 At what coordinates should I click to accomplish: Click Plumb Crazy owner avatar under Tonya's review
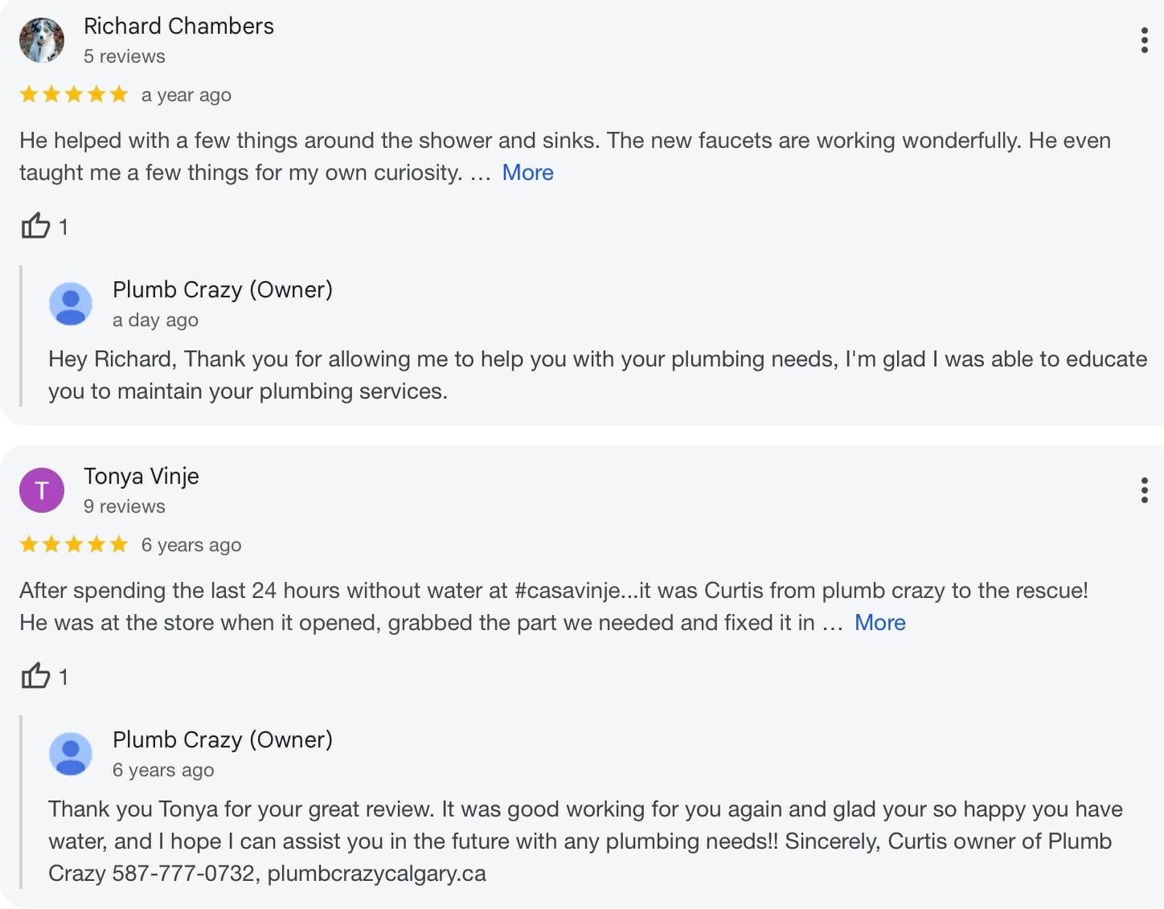tap(71, 754)
